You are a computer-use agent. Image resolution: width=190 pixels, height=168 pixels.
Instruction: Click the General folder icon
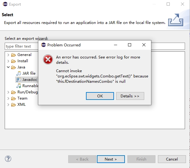pyautogui.click(x=13, y=55)
